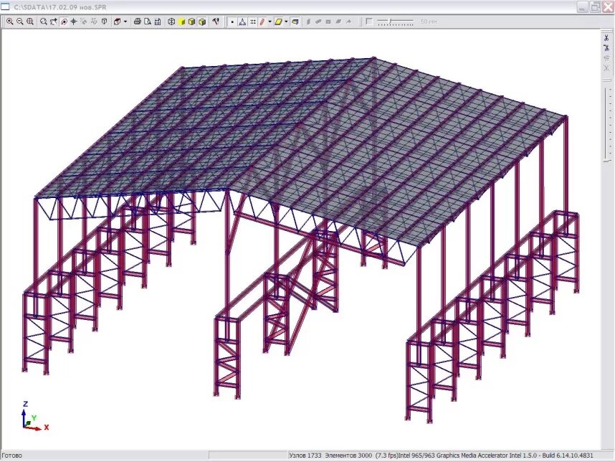Click the greyed parallelogram toolbar icon
The image size is (615, 462).
click(338, 22)
